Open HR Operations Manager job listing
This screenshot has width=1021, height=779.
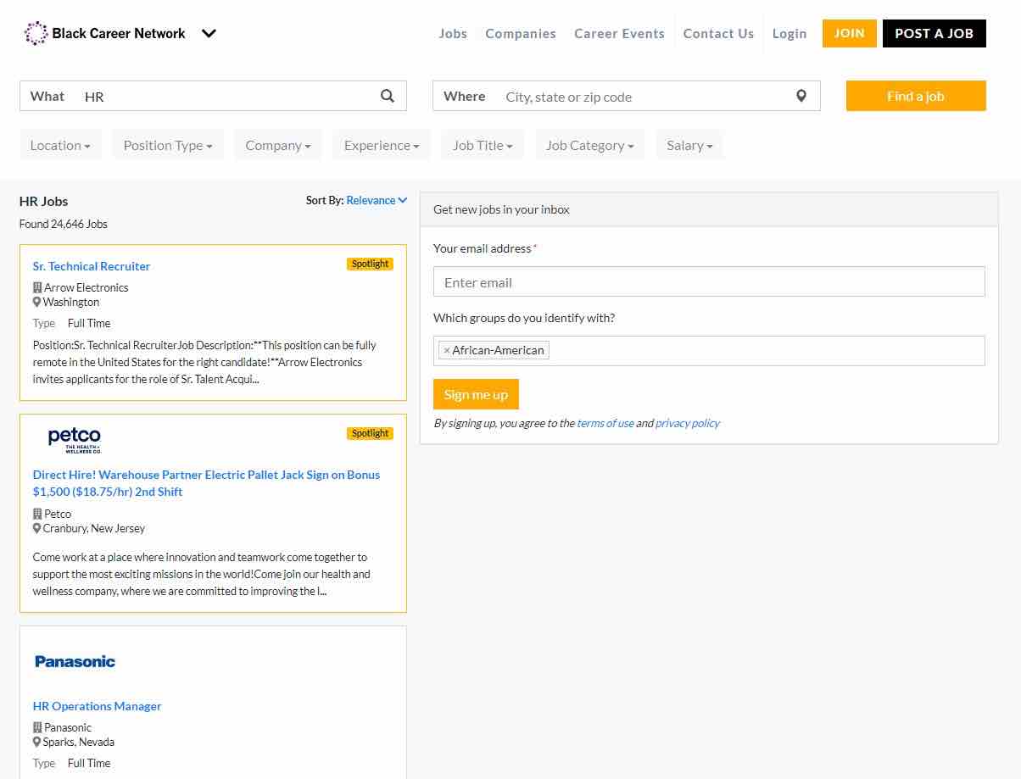[x=97, y=706]
